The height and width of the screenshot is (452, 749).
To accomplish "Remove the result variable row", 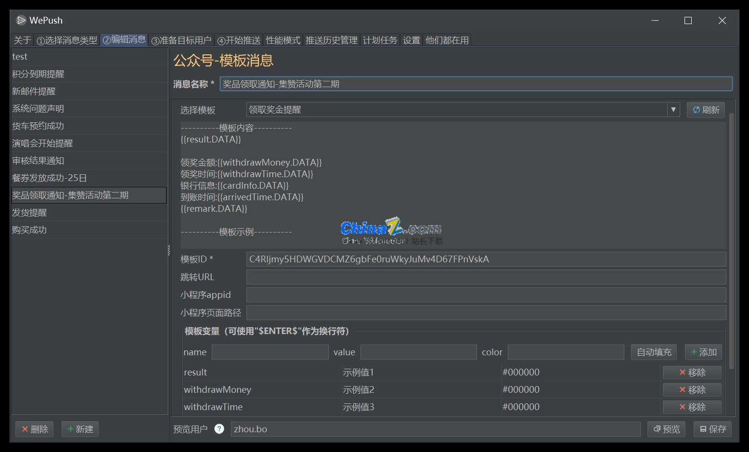I will (x=692, y=372).
